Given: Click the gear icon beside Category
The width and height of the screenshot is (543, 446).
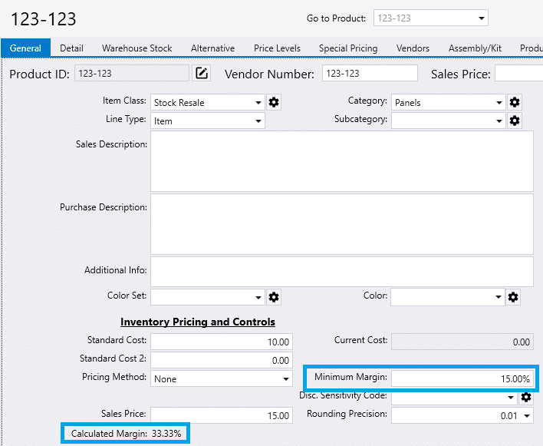Looking at the screenshot, I should (515, 102).
